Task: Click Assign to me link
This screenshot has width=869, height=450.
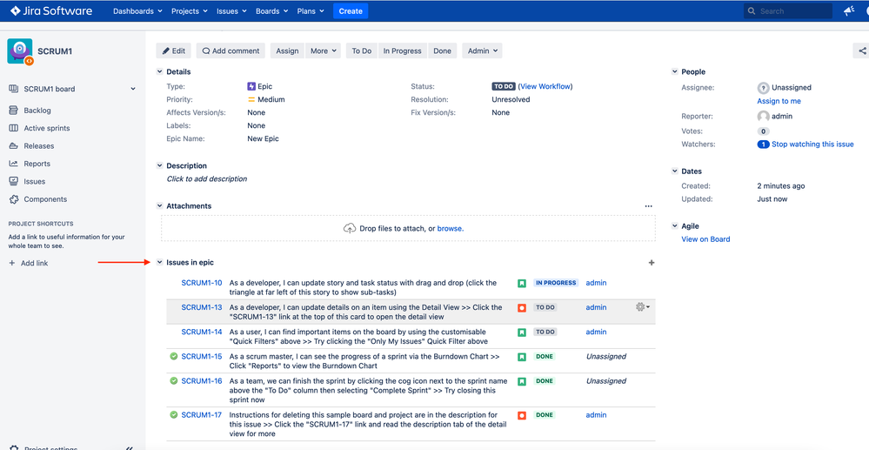Action: tap(779, 101)
